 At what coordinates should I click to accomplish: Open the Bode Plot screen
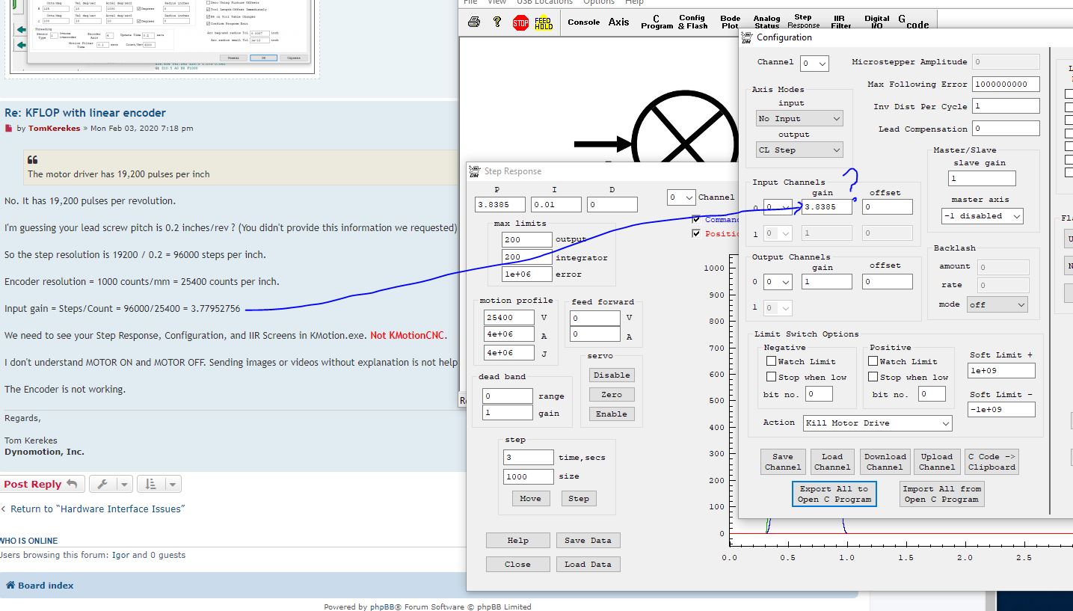tap(730, 22)
